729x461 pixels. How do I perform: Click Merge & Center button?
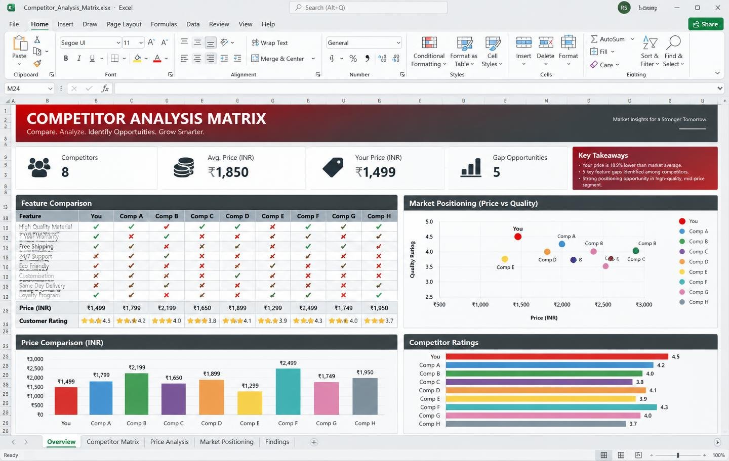click(x=278, y=59)
